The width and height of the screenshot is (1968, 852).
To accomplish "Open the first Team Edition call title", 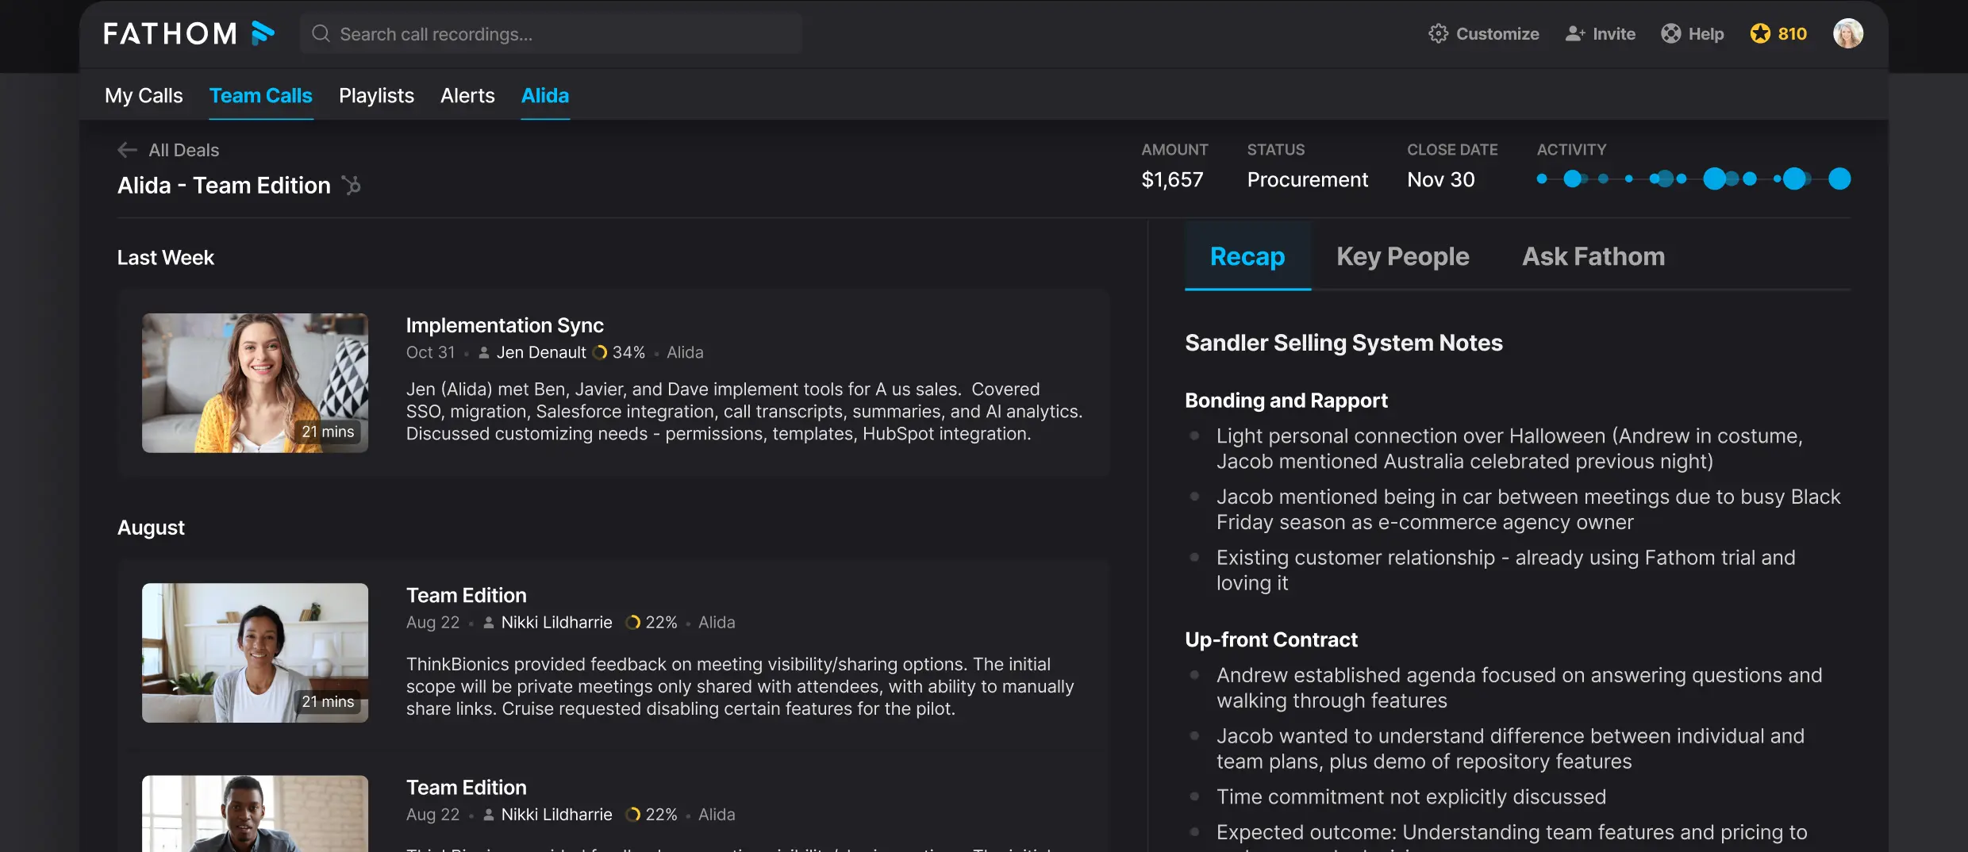I will click(467, 595).
